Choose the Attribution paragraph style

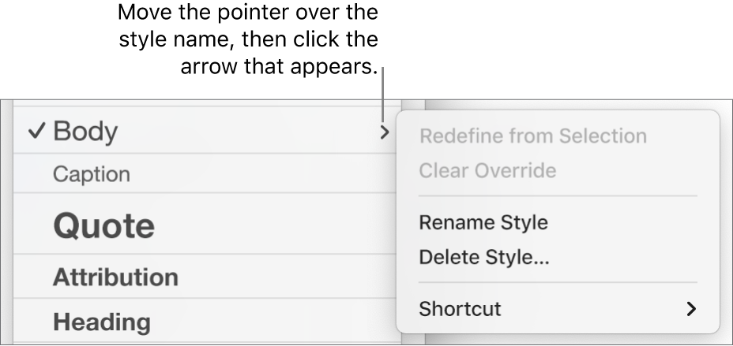click(x=115, y=277)
